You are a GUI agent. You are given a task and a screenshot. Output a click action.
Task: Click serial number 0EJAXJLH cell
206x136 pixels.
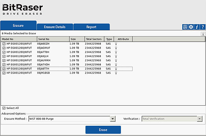pyautogui.click(x=43, y=56)
